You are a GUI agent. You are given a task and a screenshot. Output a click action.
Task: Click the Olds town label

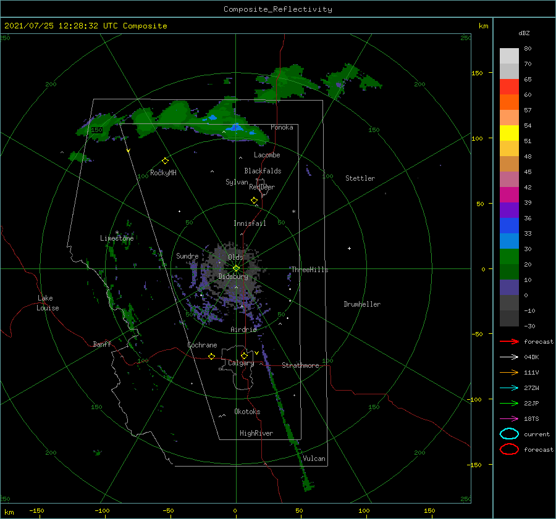[235, 257]
